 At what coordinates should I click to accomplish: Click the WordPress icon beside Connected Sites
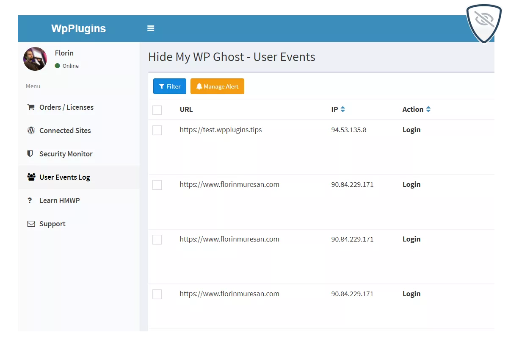click(x=31, y=131)
